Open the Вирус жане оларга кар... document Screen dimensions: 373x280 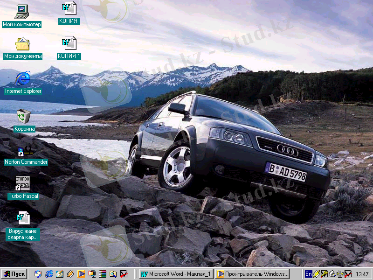pyautogui.click(x=22, y=218)
